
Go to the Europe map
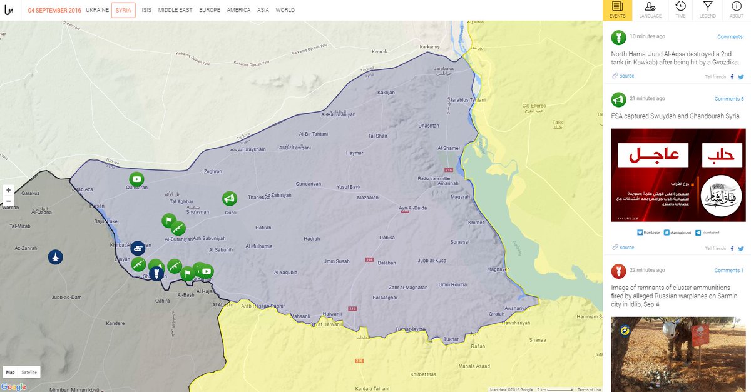pyautogui.click(x=210, y=10)
